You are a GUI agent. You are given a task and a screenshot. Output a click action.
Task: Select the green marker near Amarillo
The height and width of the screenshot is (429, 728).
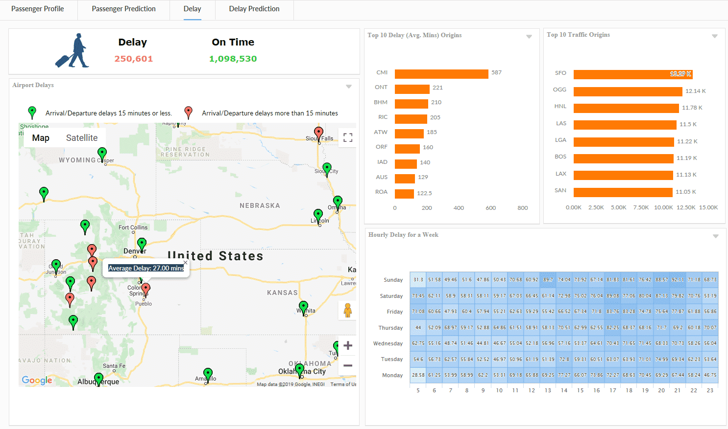[208, 374]
